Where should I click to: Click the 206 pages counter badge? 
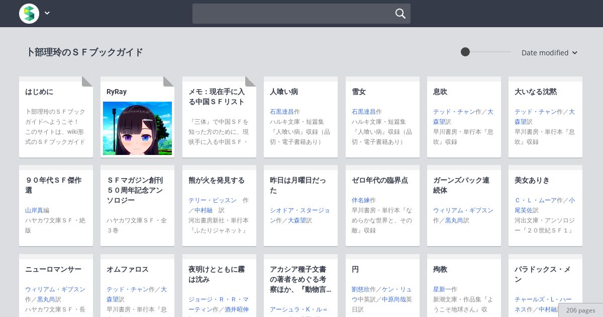[580, 310]
